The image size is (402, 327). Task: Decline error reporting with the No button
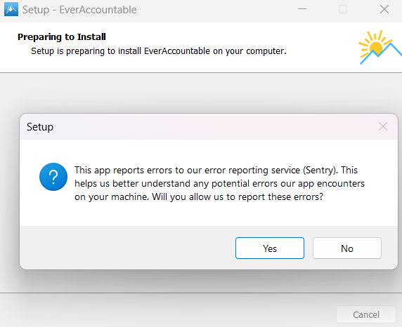tap(347, 248)
